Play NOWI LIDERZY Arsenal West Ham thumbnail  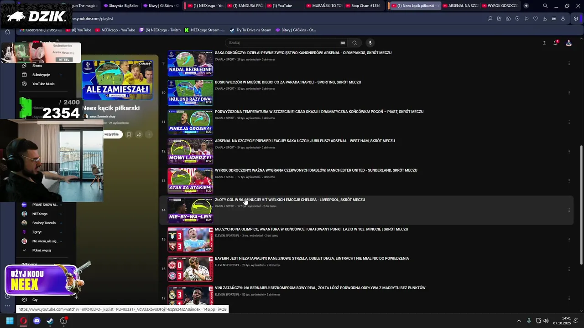(x=190, y=151)
